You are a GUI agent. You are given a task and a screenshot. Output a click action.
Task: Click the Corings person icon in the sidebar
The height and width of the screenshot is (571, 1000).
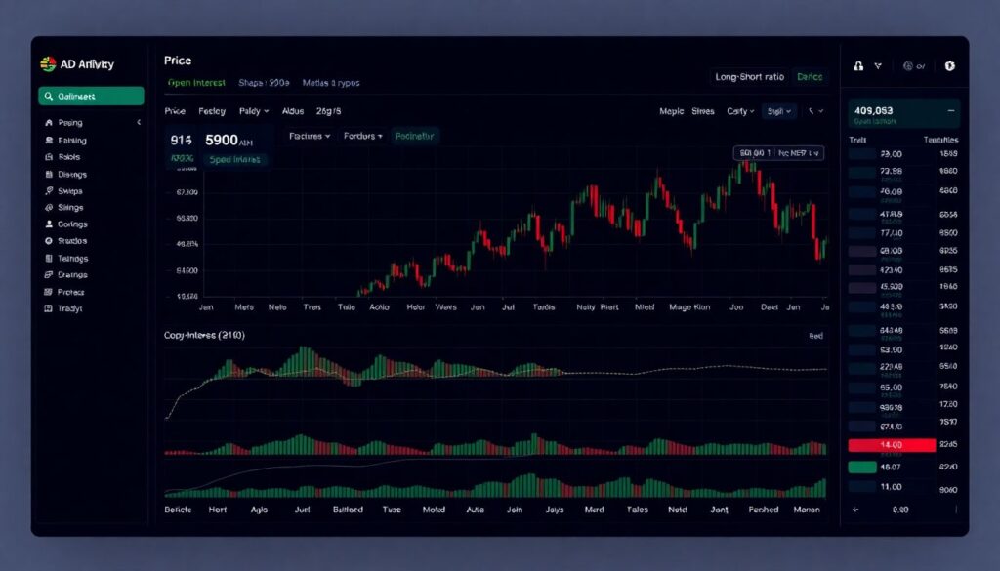point(49,224)
